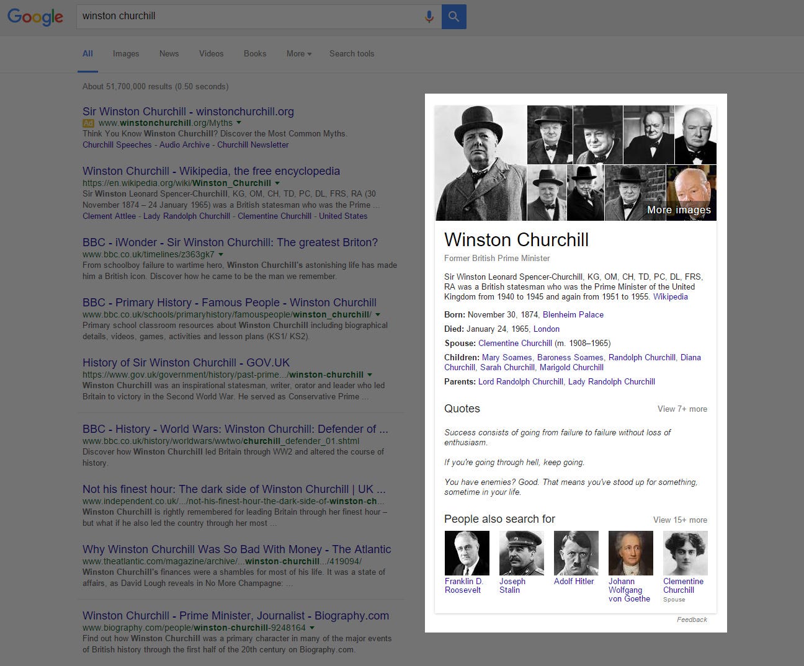The height and width of the screenshot is (666, 804).
Task: Open BBC History World Wars Defender result
Action: point(235,429)
